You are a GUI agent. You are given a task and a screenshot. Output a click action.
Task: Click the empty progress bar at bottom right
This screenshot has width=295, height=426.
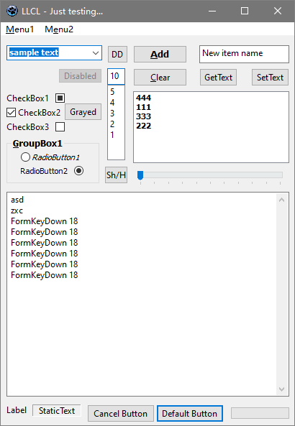coord(260,413)
